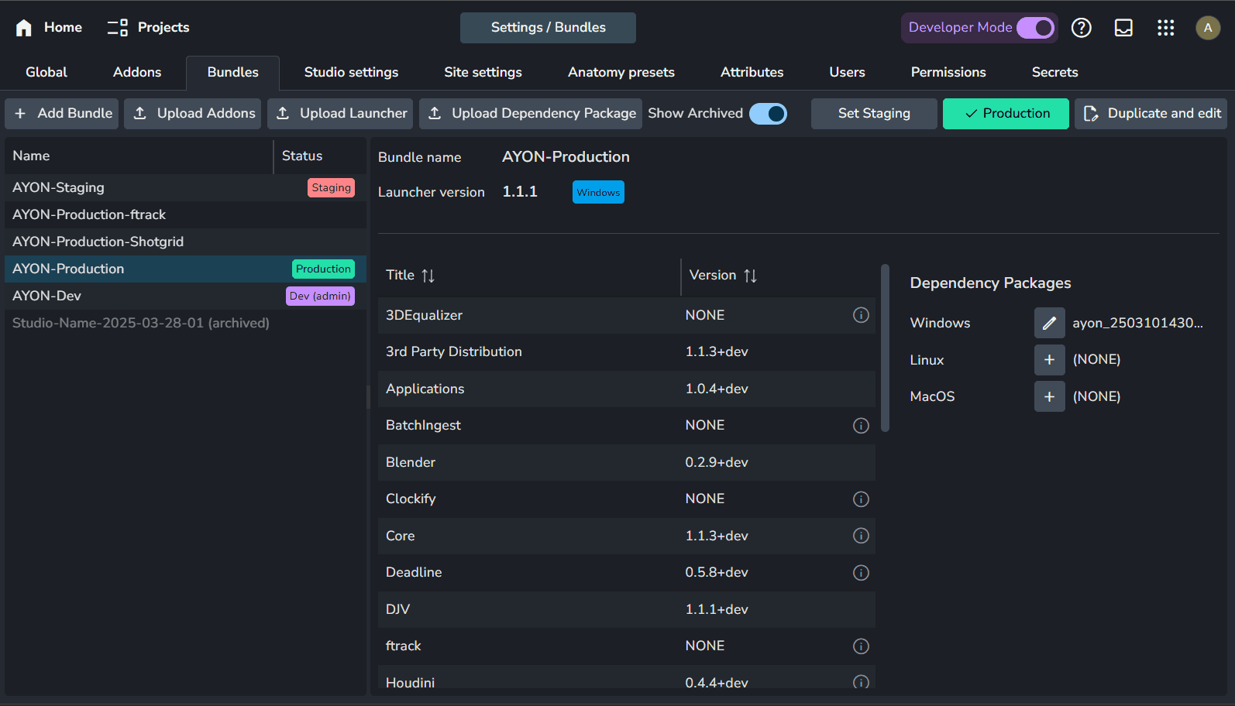Click Upload Dependency Package button
The image size is (1235, 706).
point(531,114)
